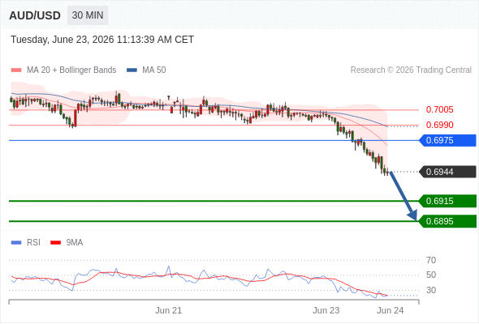The image size is (479, 324).
Task: Click the Jun 21 date axis label
Action: [x=169, y=310]
